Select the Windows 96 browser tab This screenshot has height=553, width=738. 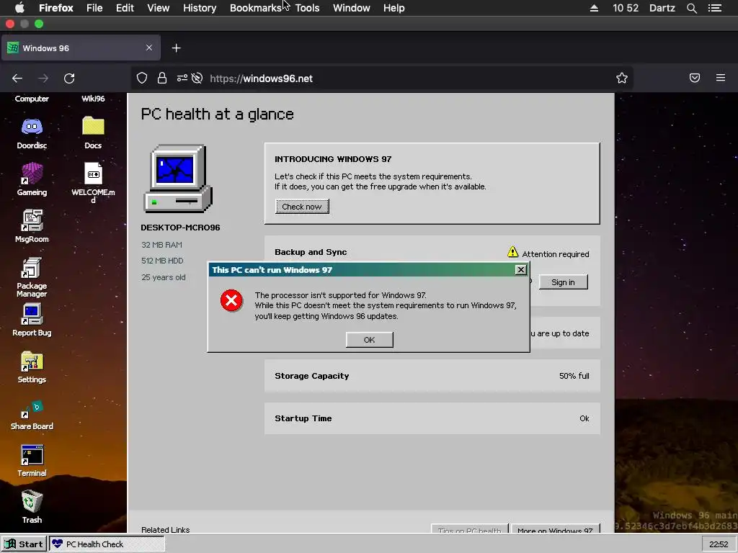tap(81, 48)
